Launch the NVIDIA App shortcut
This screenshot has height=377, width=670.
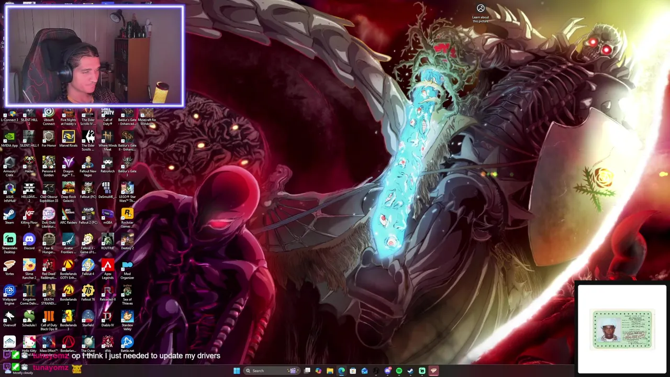(9, 140)
